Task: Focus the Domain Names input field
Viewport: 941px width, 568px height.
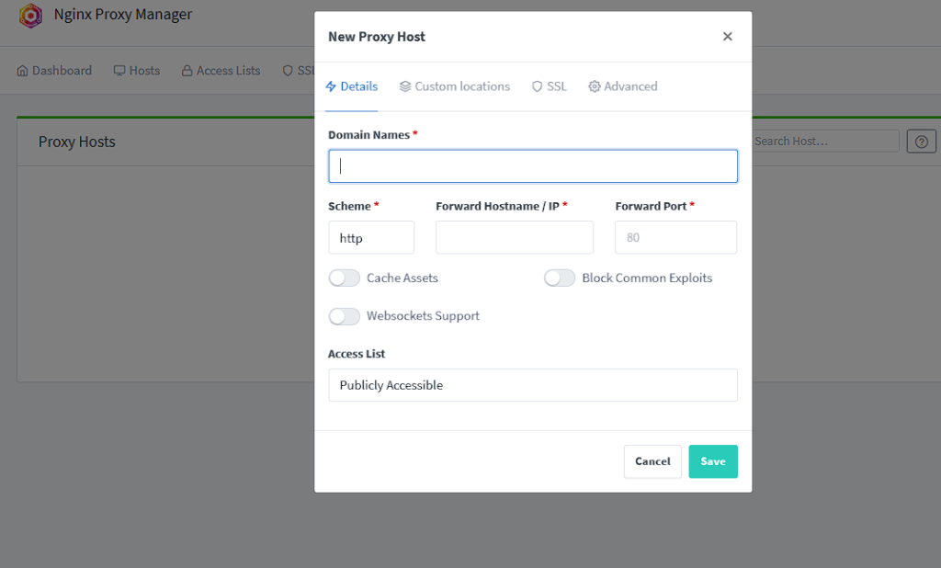Action: [533, 166]
